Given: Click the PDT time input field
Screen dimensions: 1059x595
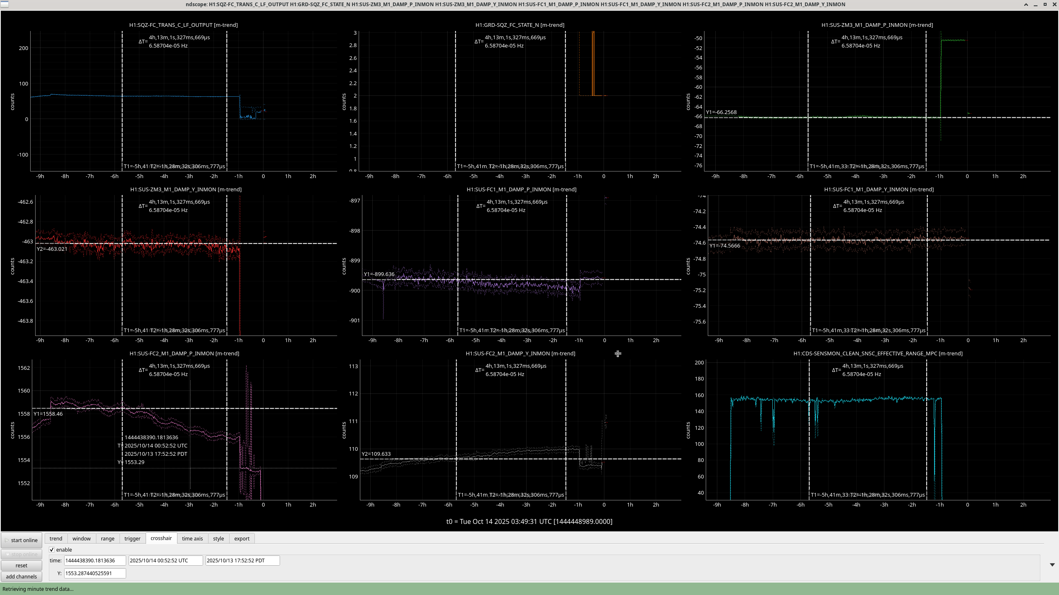Looking at the screenshot, I should coord(242,560).
